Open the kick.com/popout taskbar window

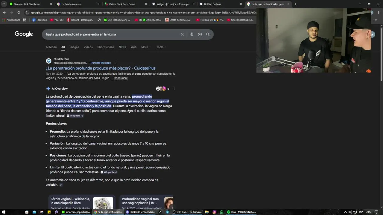pos(76,212)
